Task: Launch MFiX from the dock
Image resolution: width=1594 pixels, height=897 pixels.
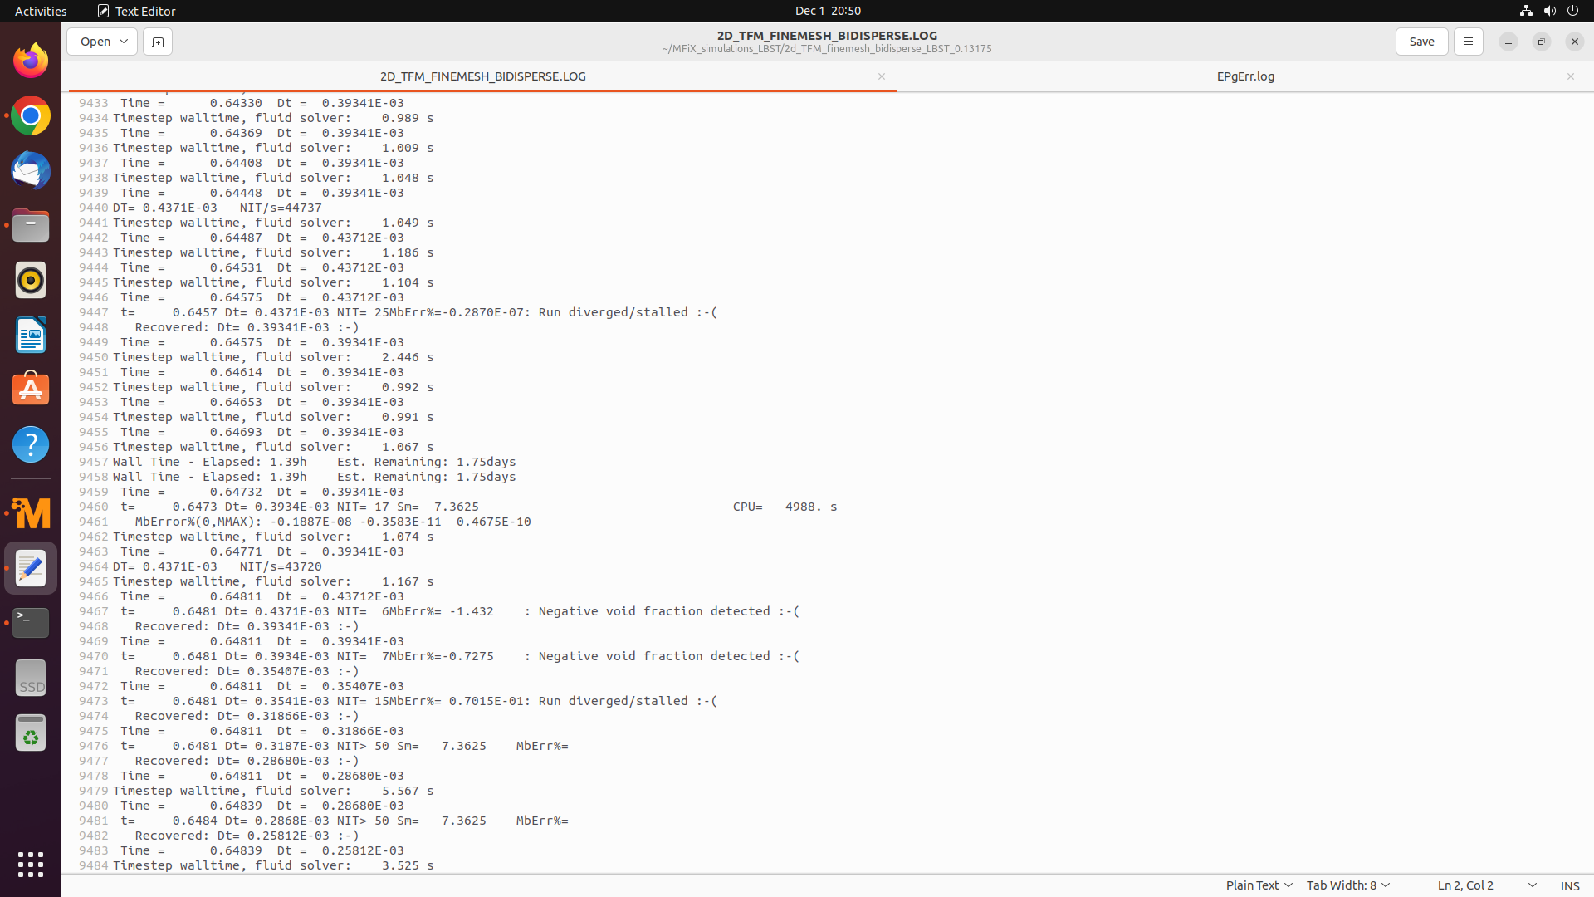Action: pos(31,512)
